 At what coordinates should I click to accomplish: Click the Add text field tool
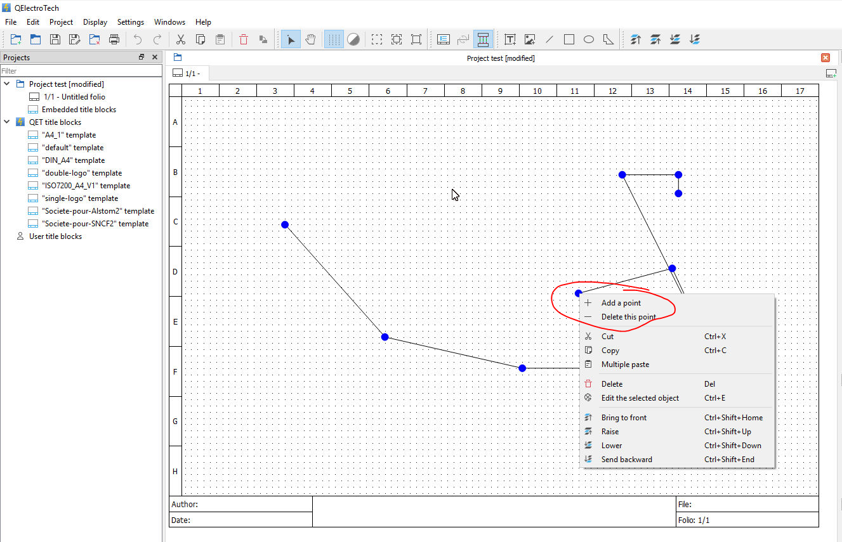[x=510, y=39]
